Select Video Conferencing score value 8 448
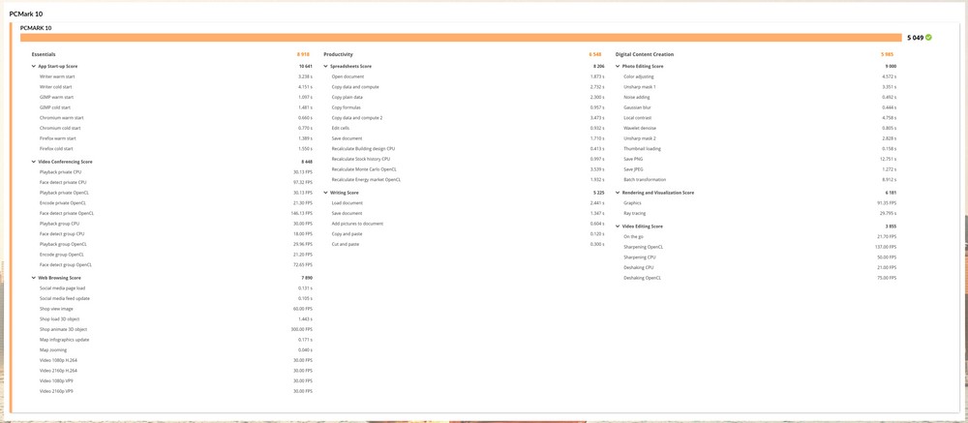Viewport: 968px width, 423px height. 306,162
